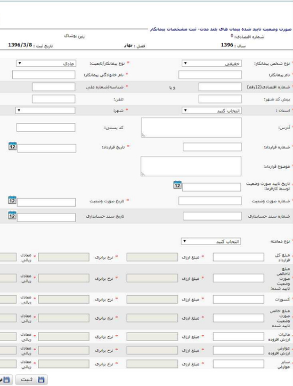Open calendar picker for تاریخ قرارداد
293x386 pixels.
coord(13,146)
